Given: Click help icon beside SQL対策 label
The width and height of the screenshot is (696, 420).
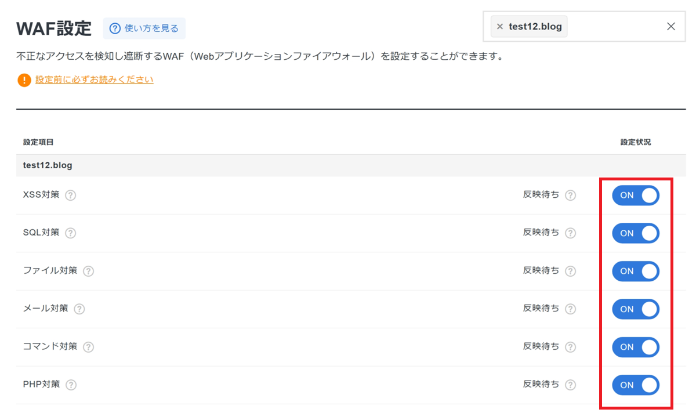Looking at the screenshot, I should pos(70,233).
